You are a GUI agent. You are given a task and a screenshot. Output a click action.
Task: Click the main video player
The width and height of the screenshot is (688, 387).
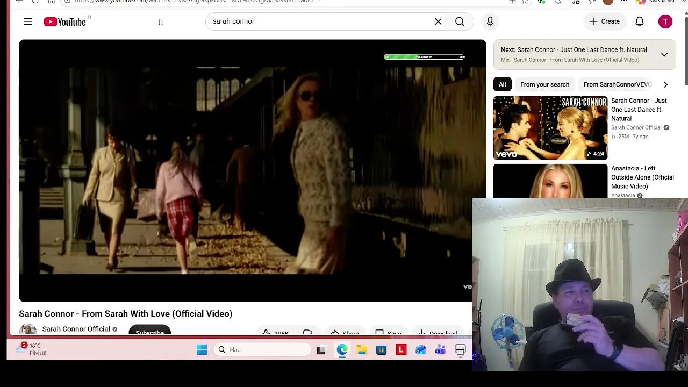tap(252, 170)
